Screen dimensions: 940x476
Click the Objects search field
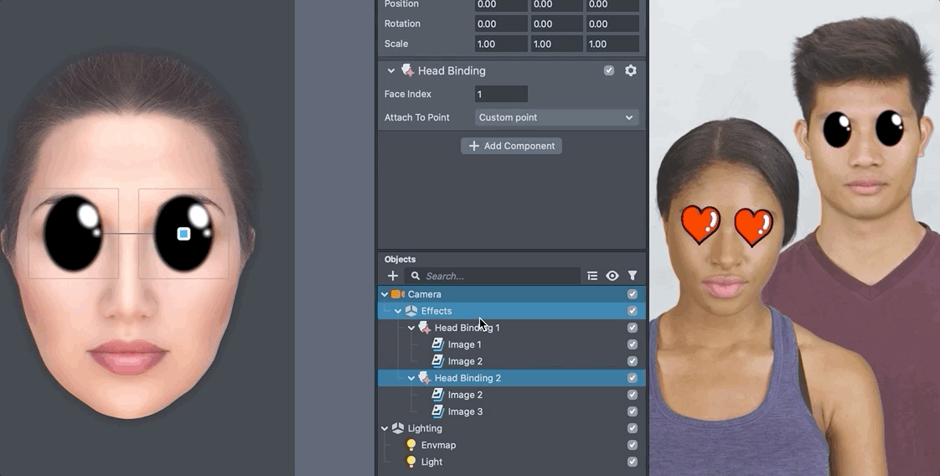pyautogui.click(x=499, y=276)
